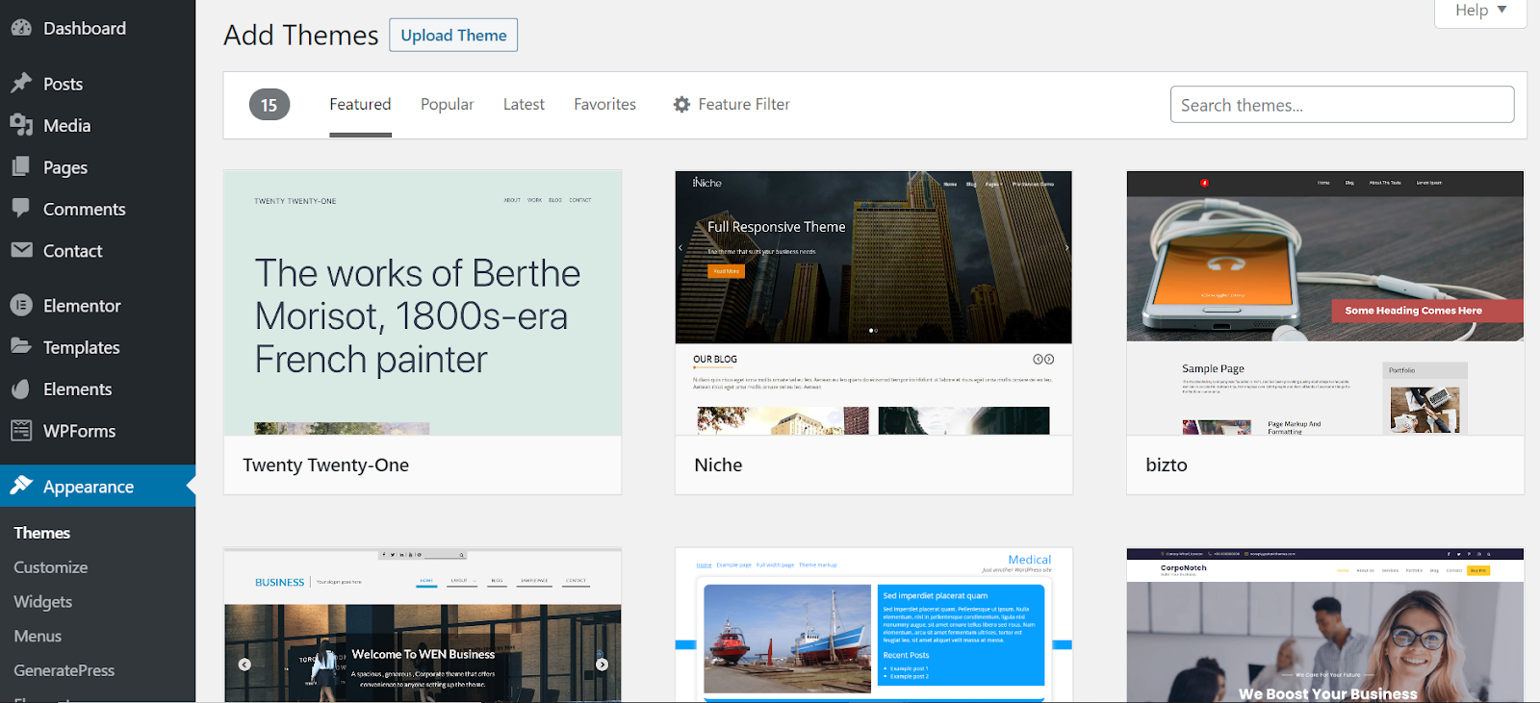Switch to the Latest themes tab

(524, 104)
